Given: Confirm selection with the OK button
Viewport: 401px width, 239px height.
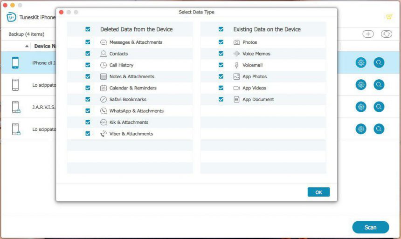Looking at the screenshot, I should (318, 192).
